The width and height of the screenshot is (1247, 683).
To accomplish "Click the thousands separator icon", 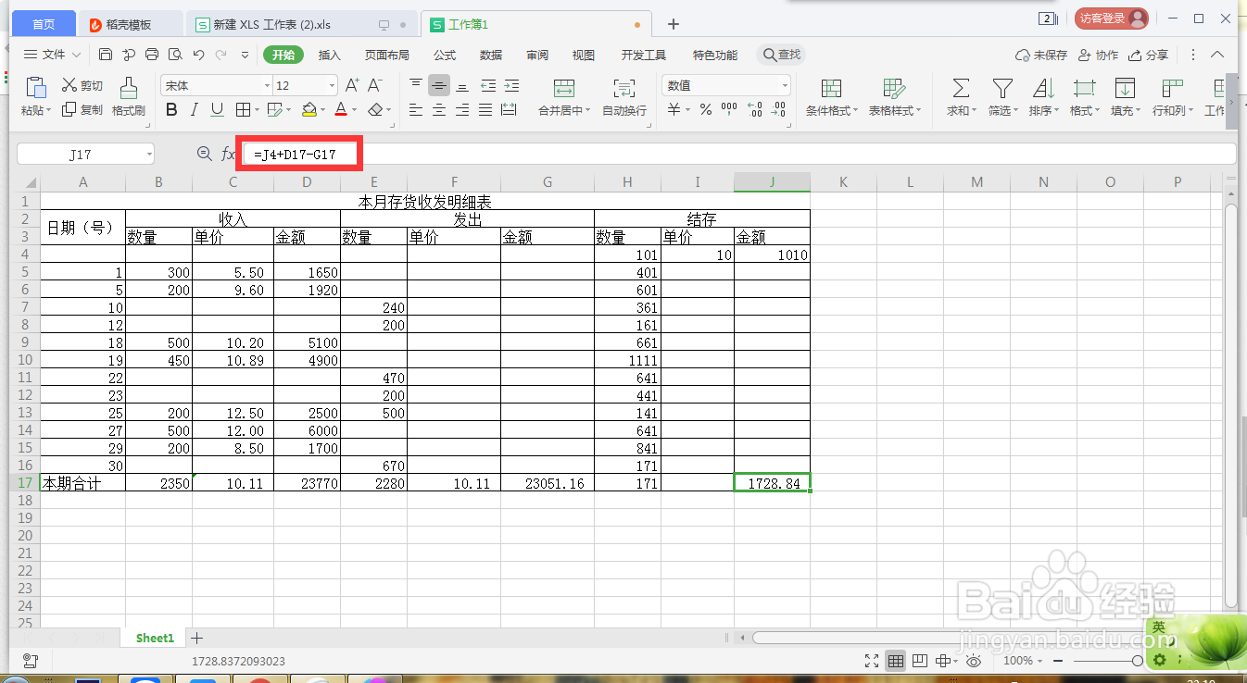I will click(x=729, y=110).
